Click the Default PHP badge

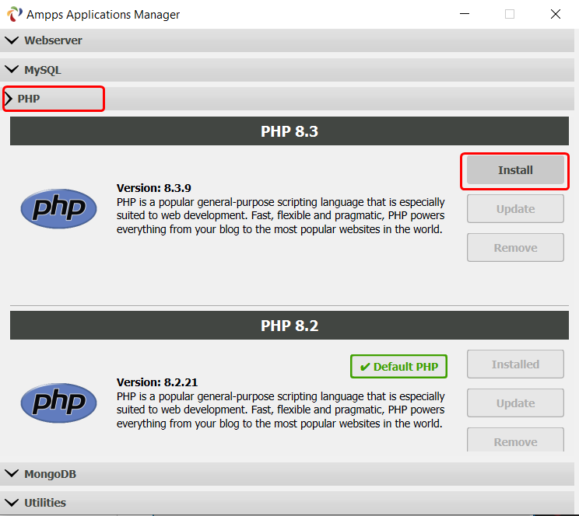(398, 366)
